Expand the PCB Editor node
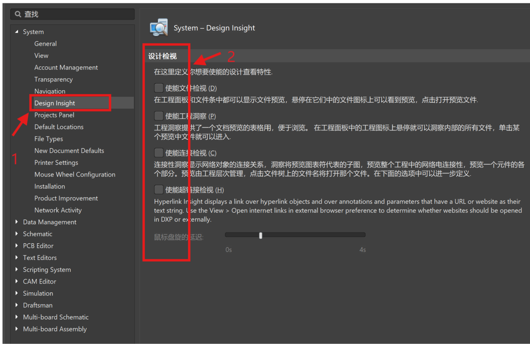Screen dimensions: 530x344 pyautogui.click(x=17, y=246)
